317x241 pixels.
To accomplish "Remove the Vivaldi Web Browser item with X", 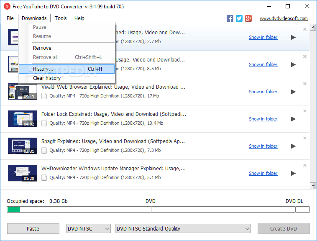I will [305, 84].
